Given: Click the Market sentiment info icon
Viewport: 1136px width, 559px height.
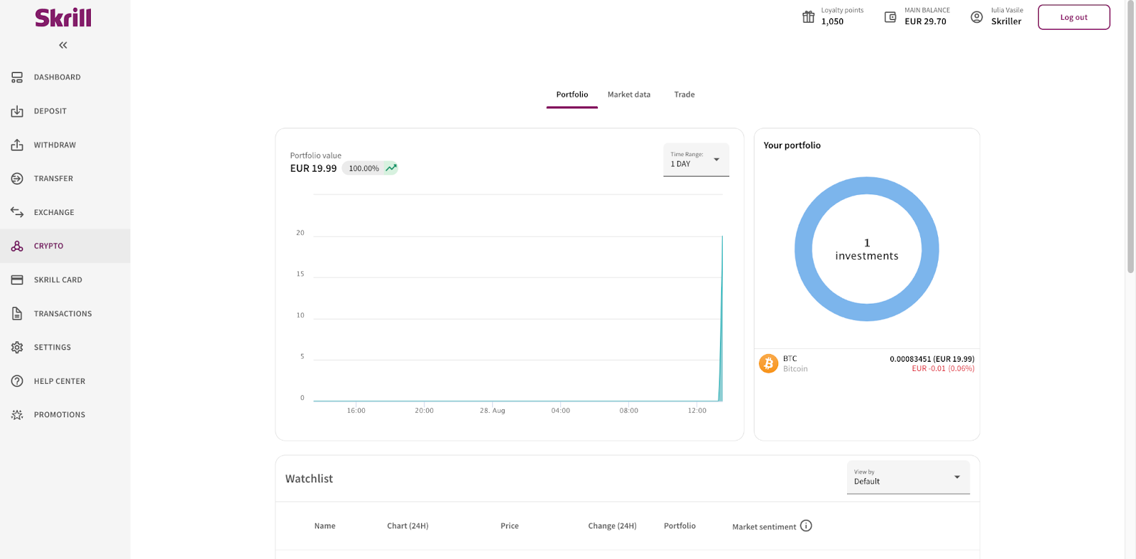Looking at the screenshot, I should click(806, 526).
